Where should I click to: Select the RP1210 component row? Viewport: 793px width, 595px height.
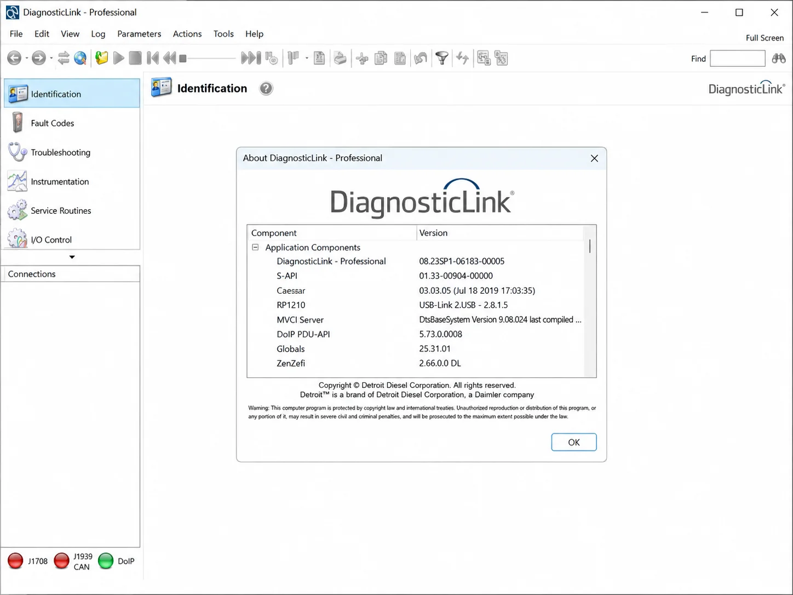[x=416, y=305]
